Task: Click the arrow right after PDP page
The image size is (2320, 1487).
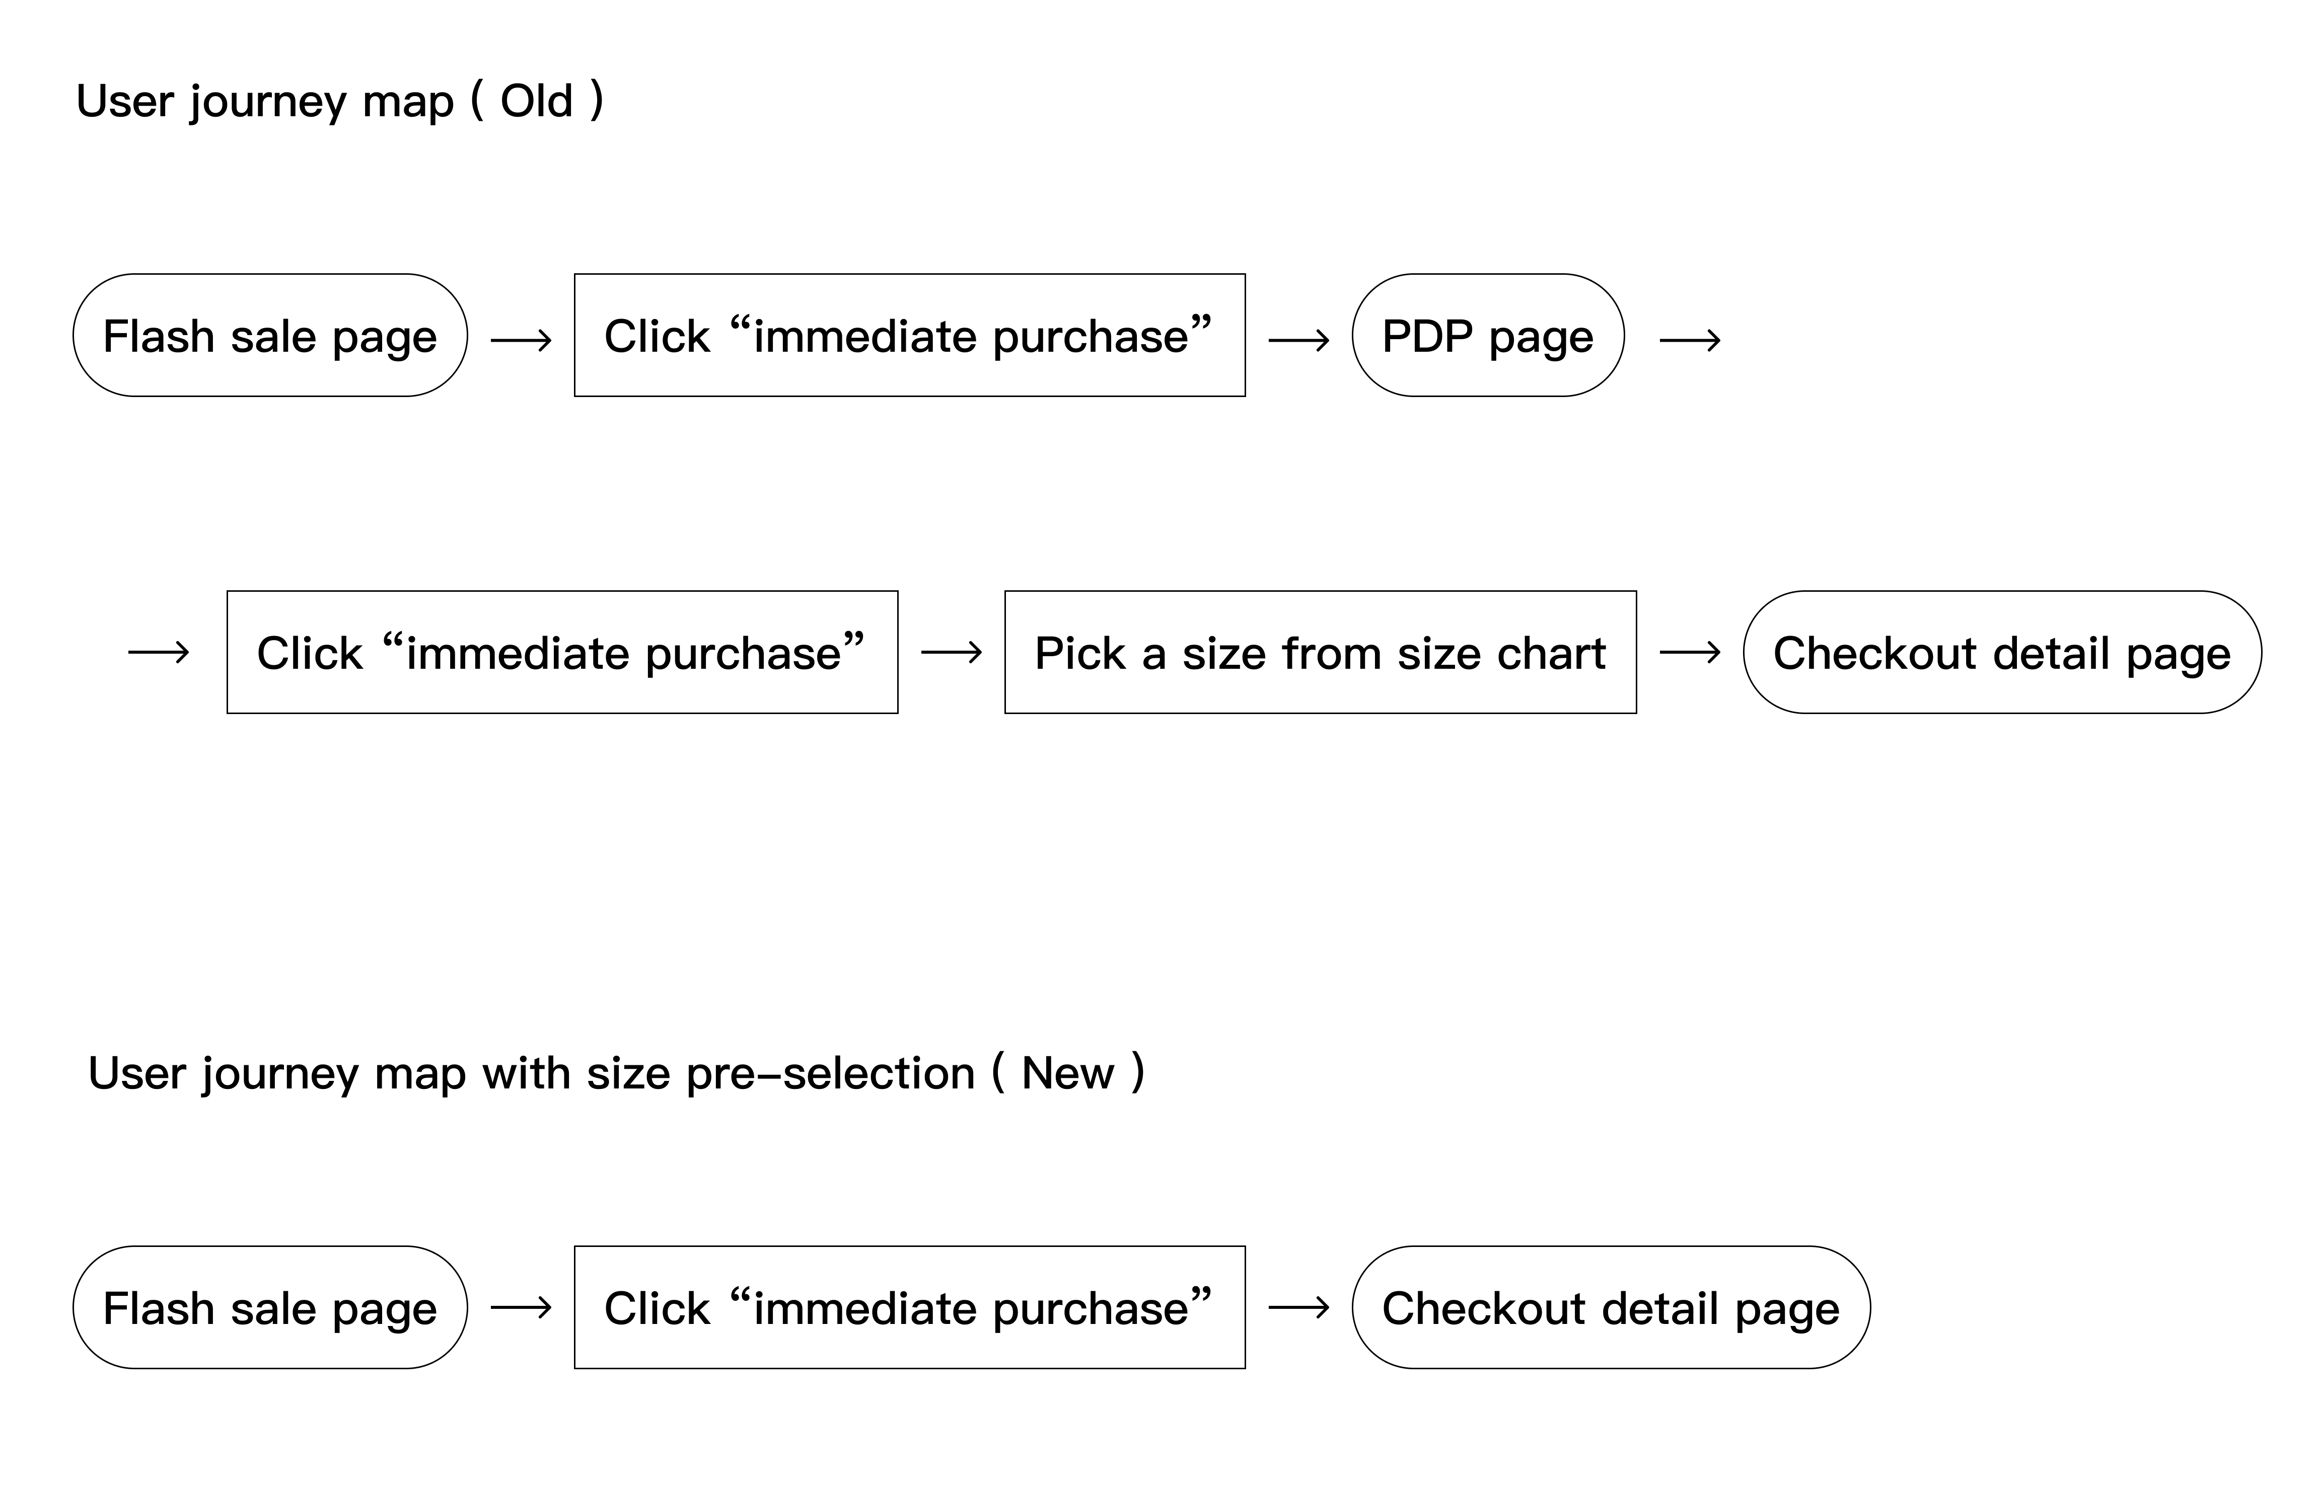Action: point(1689,340)
